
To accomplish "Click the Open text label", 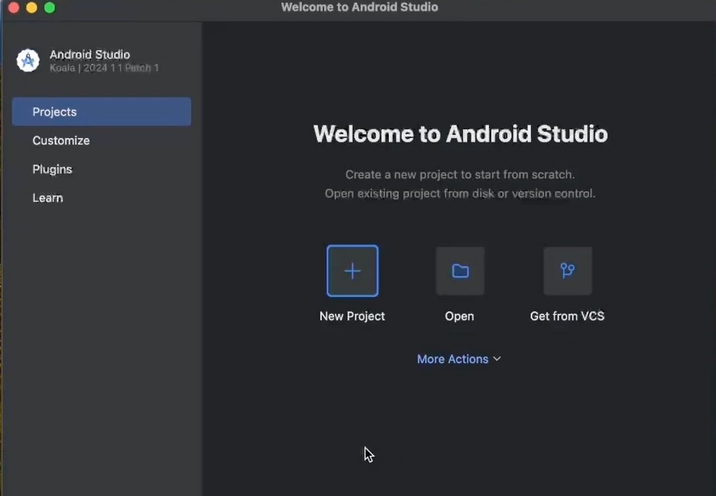I will [459, 316].
